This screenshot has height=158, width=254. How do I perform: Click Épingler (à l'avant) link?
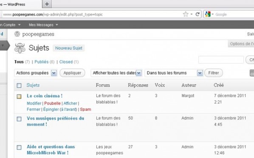[x=60, y=110]
